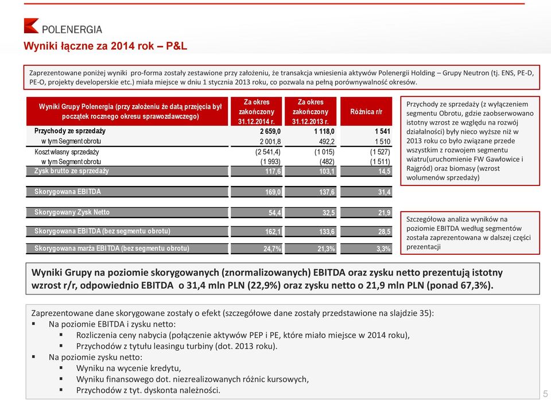Click the value '32,5'
The height and width of the screenshot is (400, 551).
tap(328, 213)
